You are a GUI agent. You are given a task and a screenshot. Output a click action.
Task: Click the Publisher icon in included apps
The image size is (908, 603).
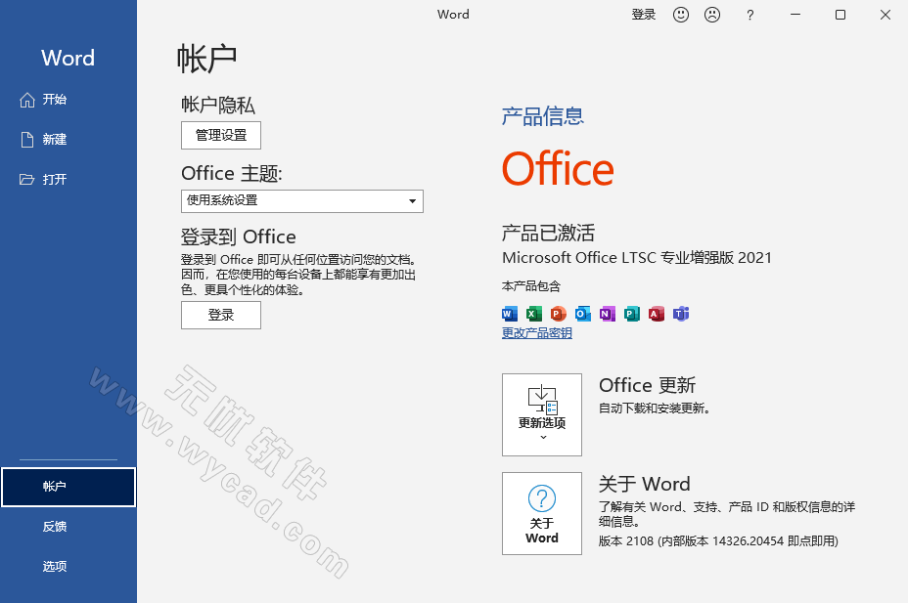pos(630,314)
